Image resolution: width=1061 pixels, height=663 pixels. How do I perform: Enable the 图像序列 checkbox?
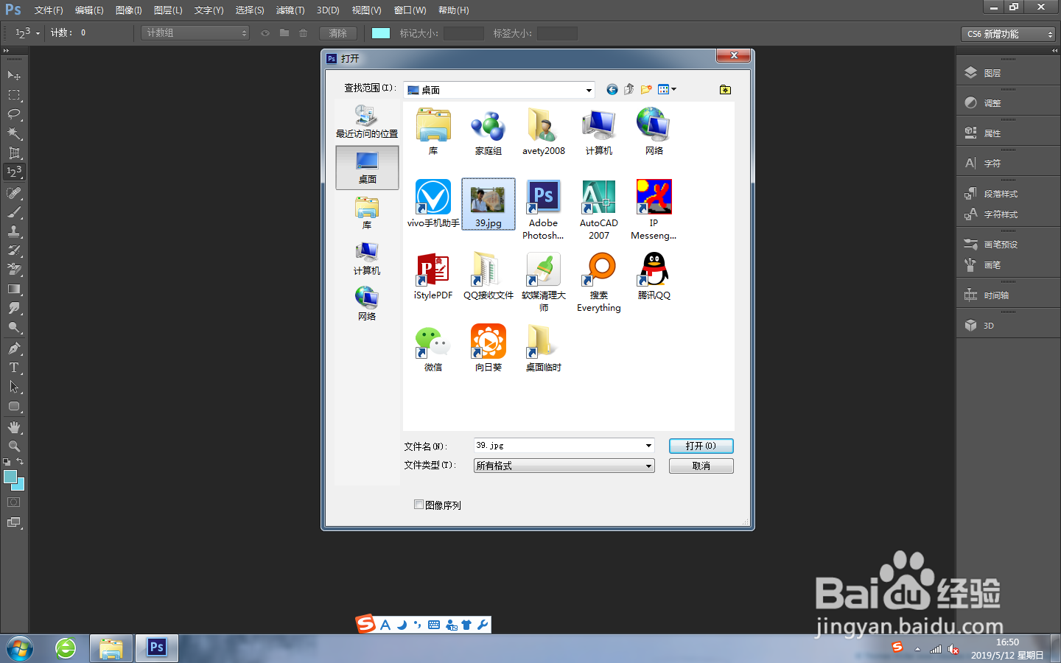click(419, 505)
